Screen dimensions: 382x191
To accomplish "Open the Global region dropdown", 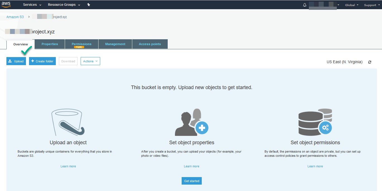I will coord(352,5).
